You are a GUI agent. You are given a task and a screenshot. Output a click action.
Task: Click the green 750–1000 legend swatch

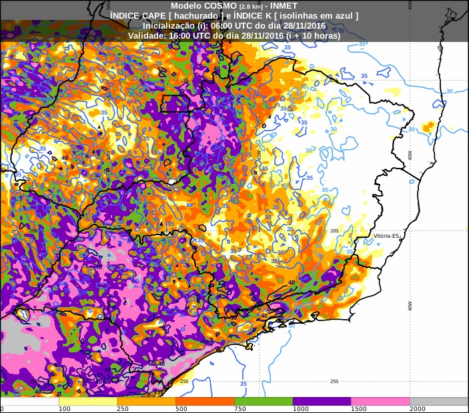(x=264, y=402)
